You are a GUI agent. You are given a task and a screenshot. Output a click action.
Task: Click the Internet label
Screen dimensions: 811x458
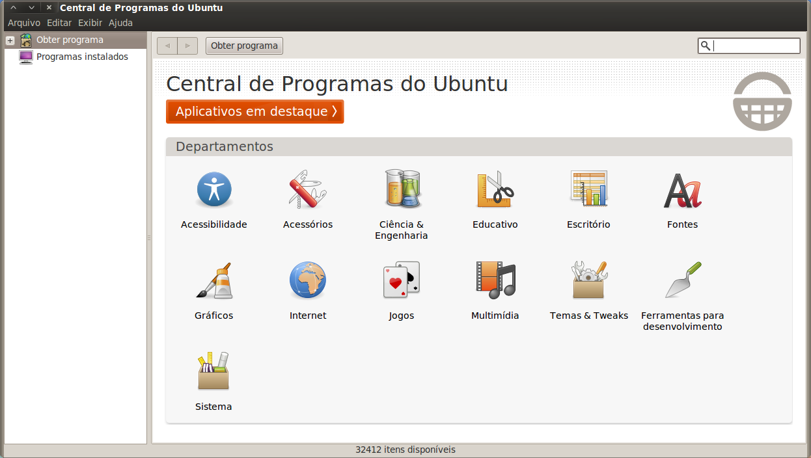[308, 316]
